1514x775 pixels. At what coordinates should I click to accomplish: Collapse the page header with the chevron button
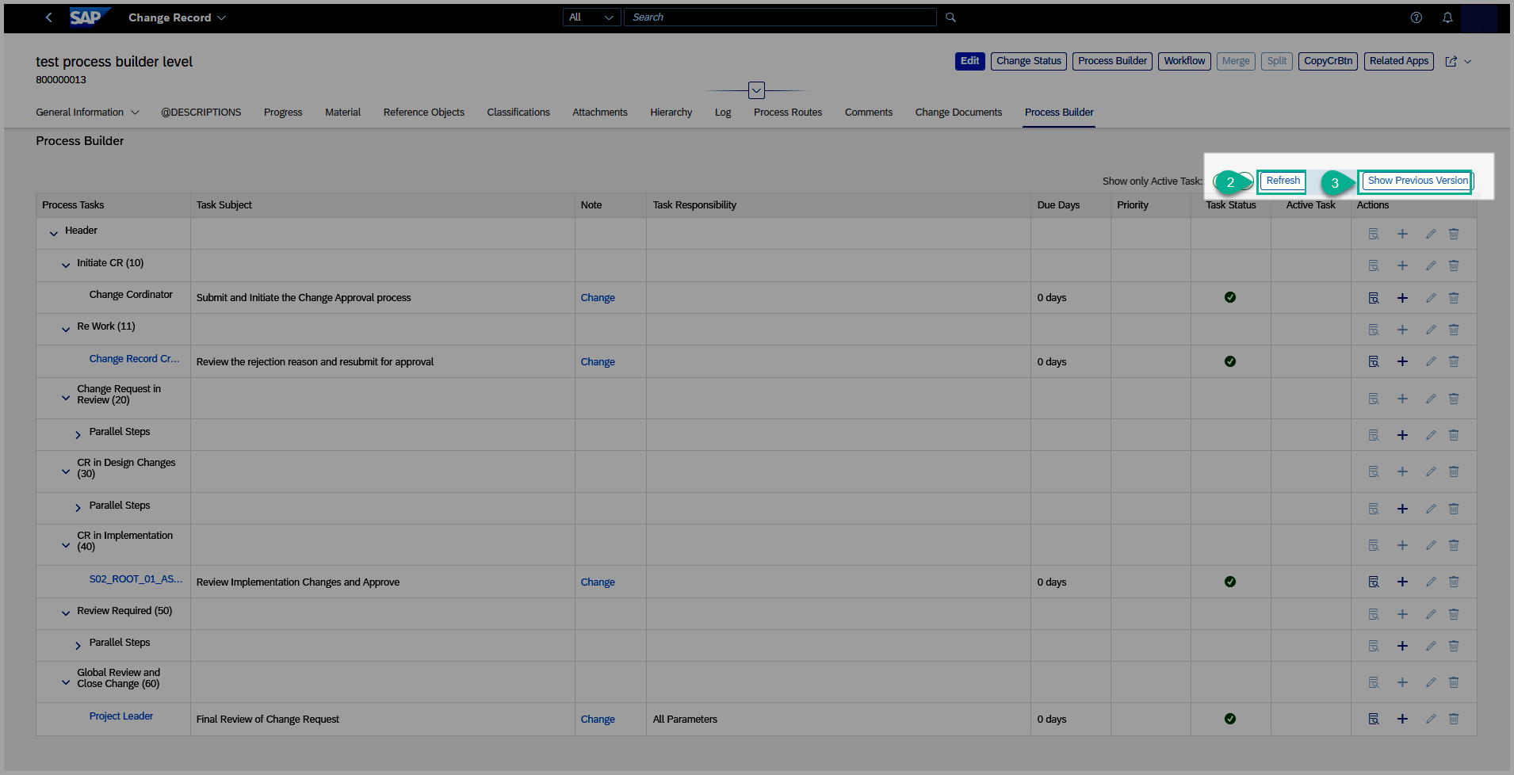tap(756, 90)
